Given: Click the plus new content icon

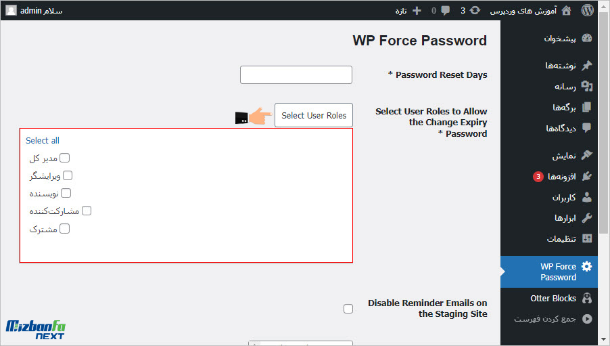Looking at the screenshot, I should (417, 11).
